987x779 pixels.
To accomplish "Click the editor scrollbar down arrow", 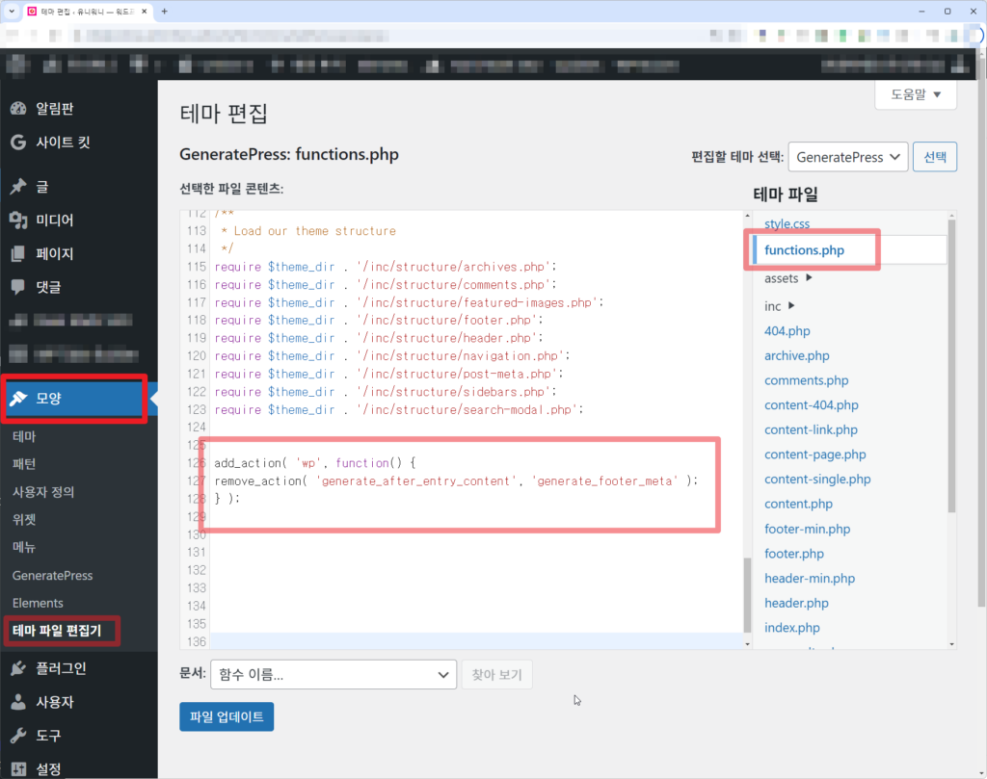I will click(x=748, y=644).
